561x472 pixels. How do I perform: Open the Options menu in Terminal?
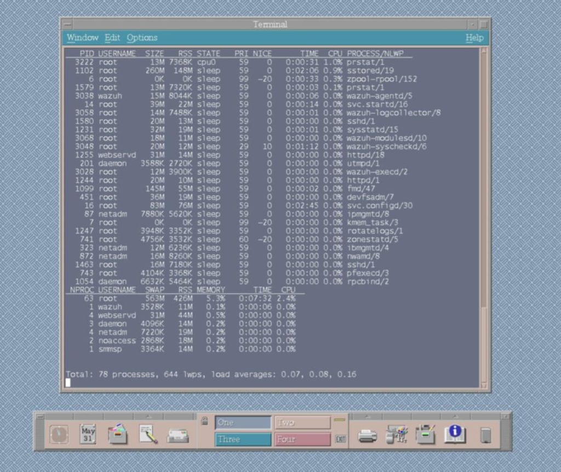coord(142,38)
